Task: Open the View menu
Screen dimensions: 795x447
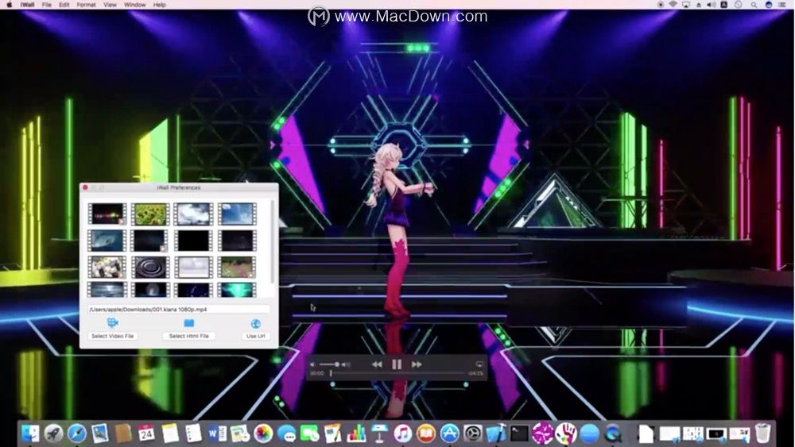Action: tap(110, 5)
